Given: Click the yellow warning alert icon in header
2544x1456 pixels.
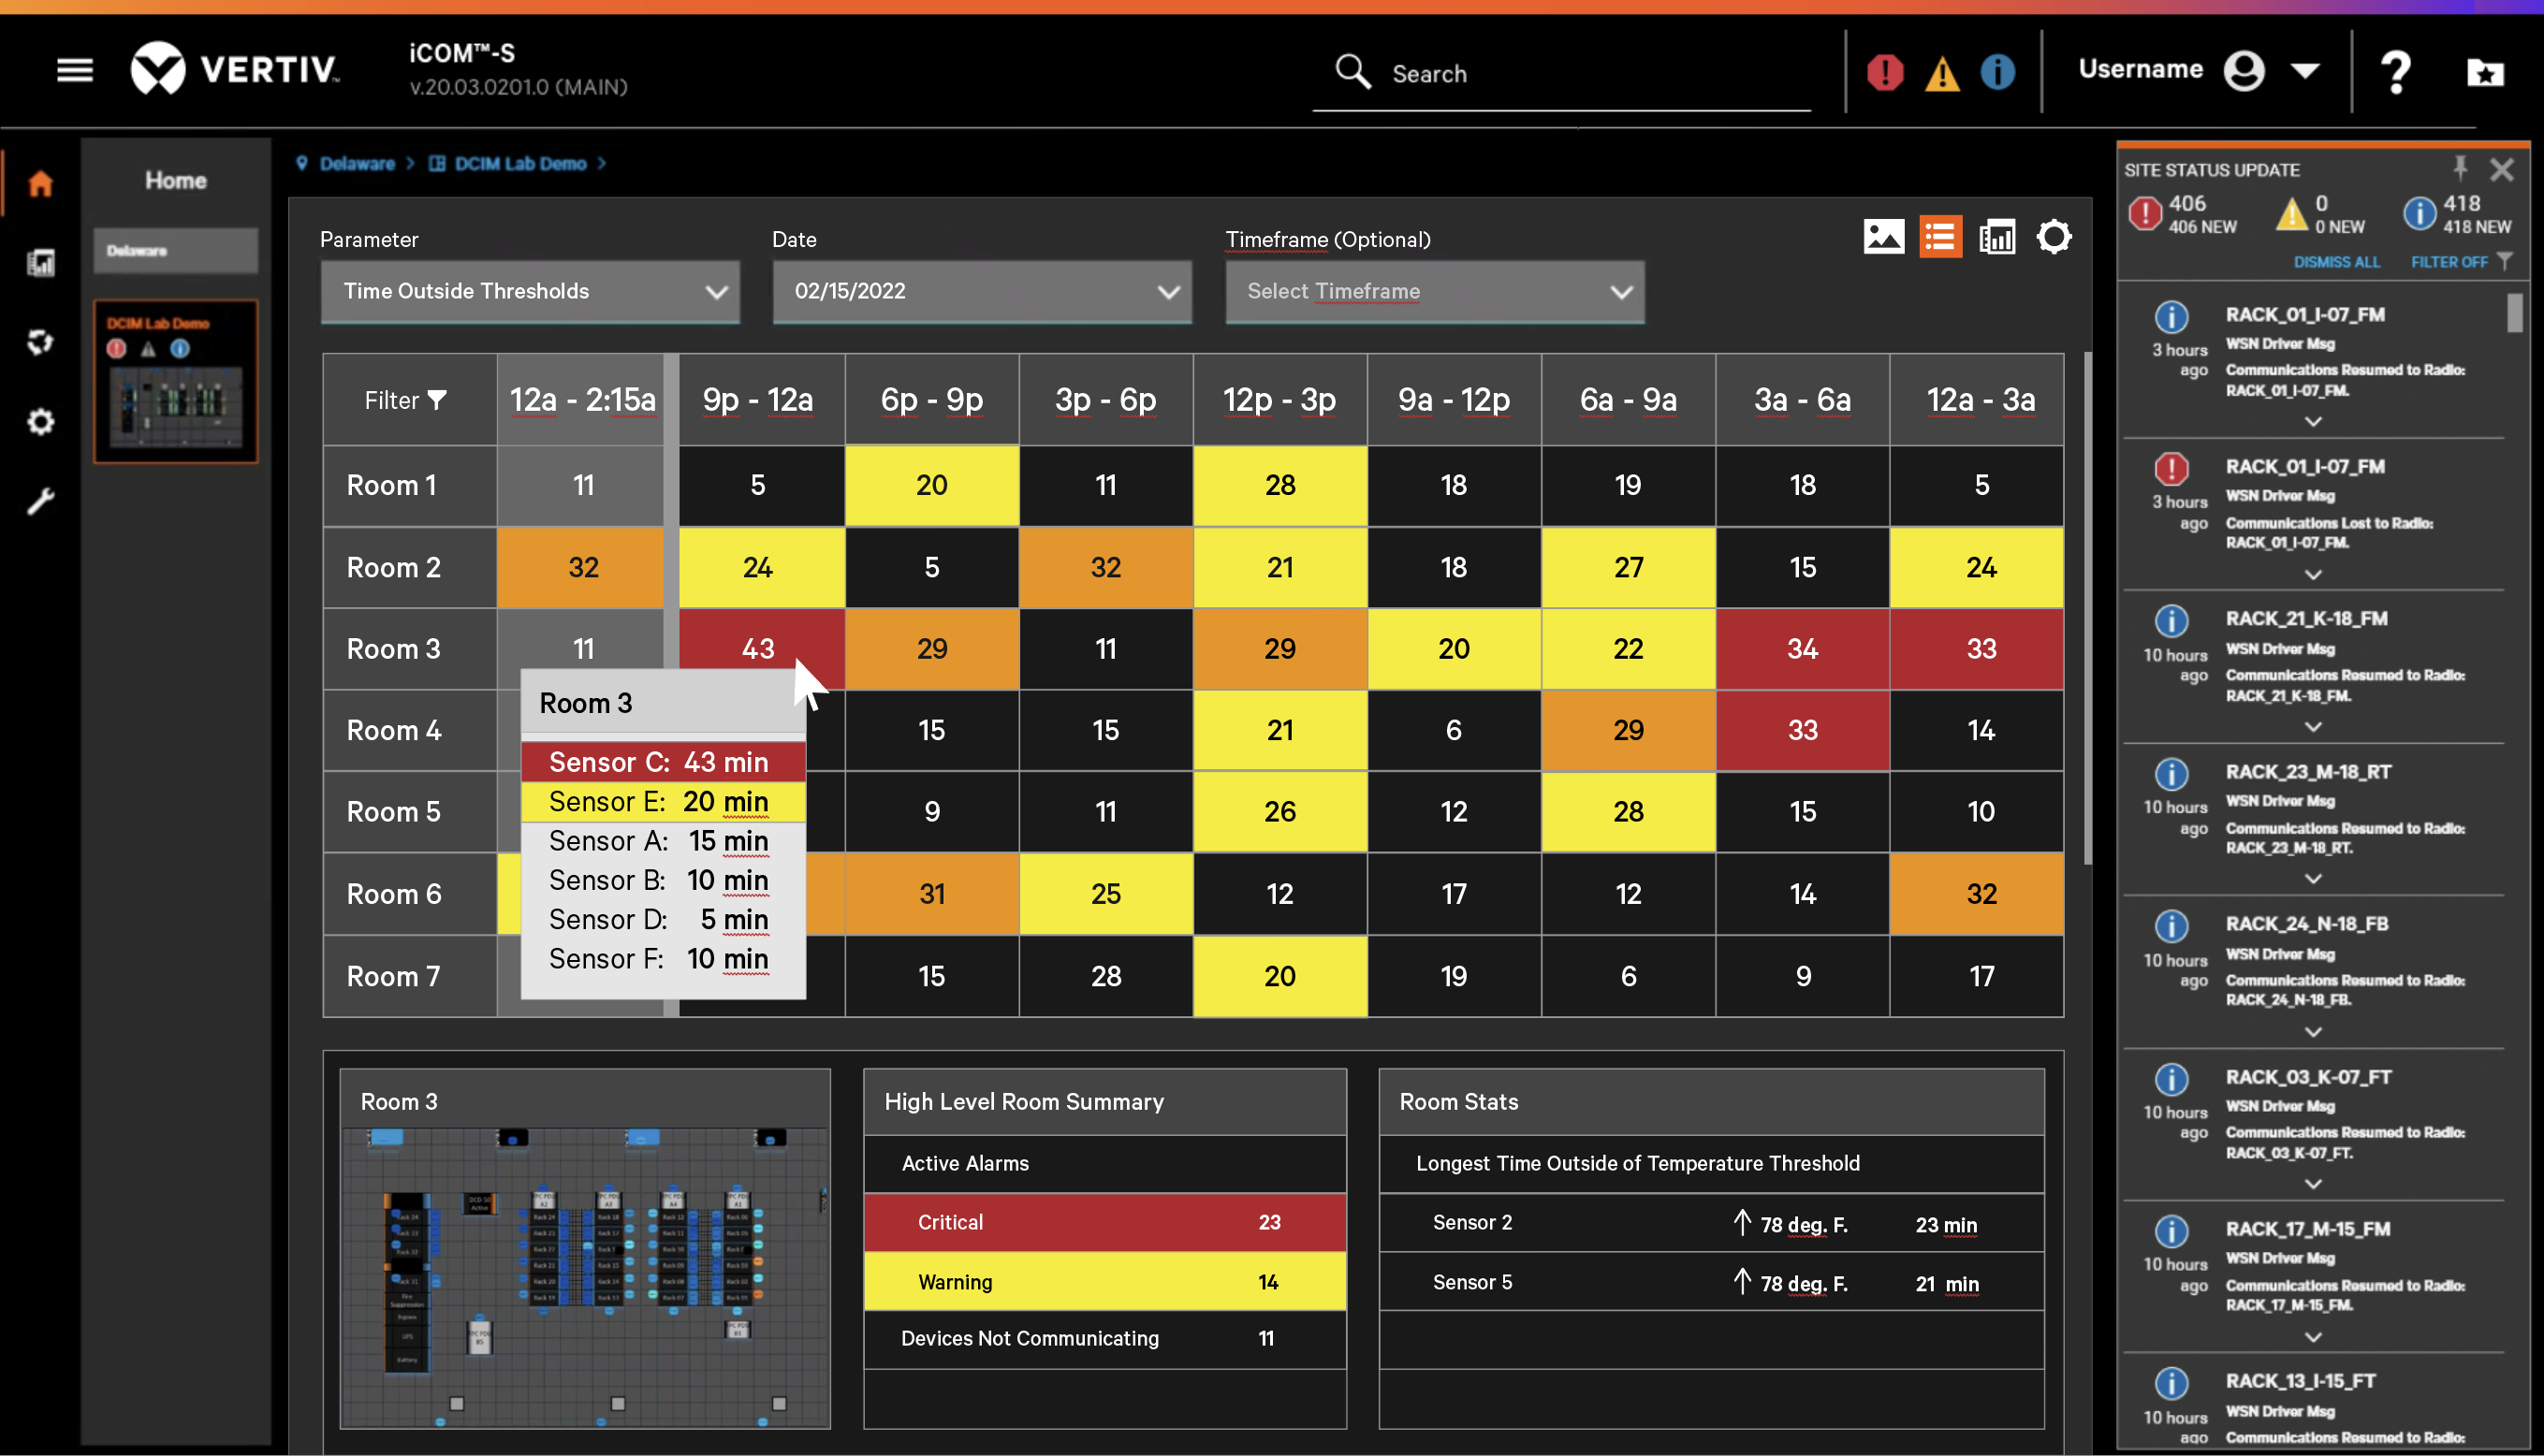Looking at the screenshot, I should (x=1941, y=73).
